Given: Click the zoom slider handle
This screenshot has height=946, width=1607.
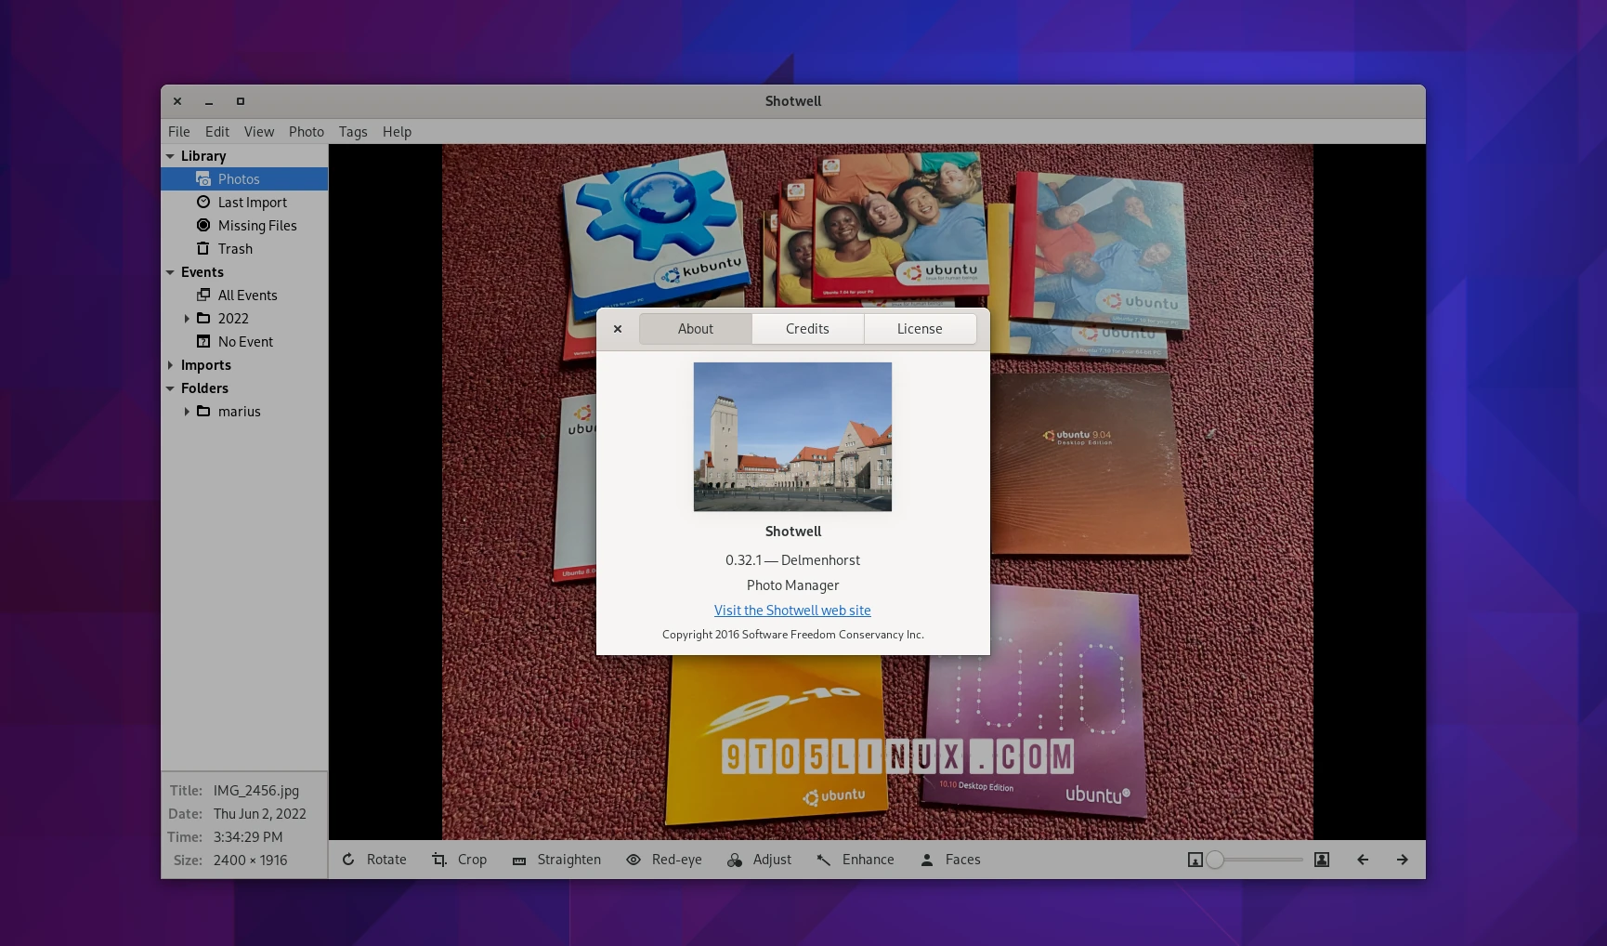Looking at the screenshot, I should 1215,860.
